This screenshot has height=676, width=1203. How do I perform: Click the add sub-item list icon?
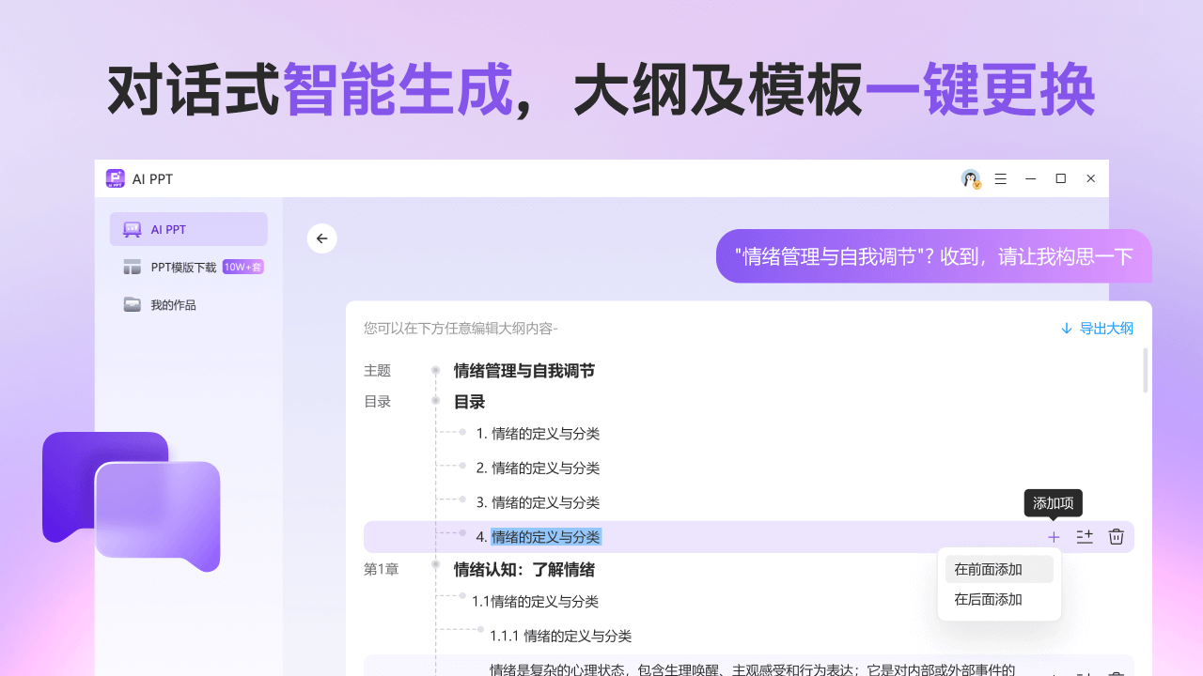coord(1085,536)
